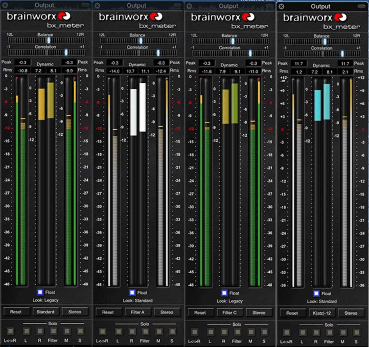
Task: Solo the M signal in the Standard-filter window
Action: (x=67, y=331)
